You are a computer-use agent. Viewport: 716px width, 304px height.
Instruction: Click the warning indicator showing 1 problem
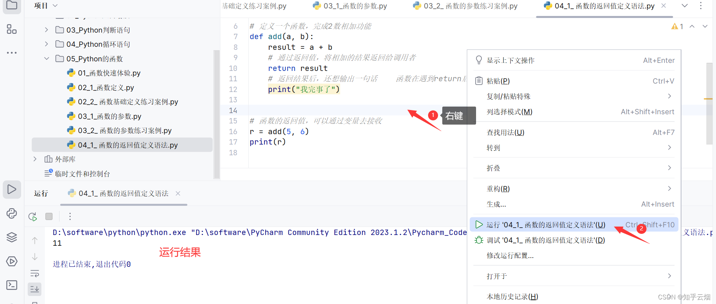click(x=677, y=26)
